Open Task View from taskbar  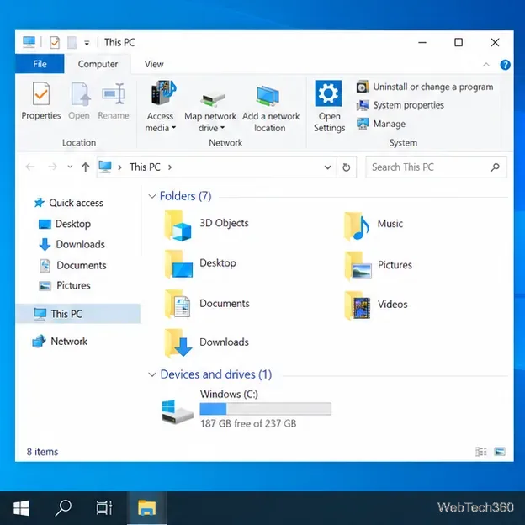click(104, 508)
